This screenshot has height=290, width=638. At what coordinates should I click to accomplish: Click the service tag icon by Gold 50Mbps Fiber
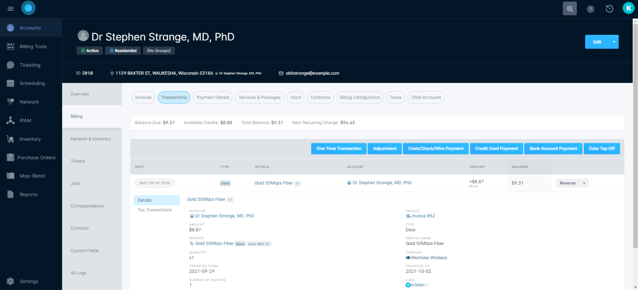pos(192,243)
